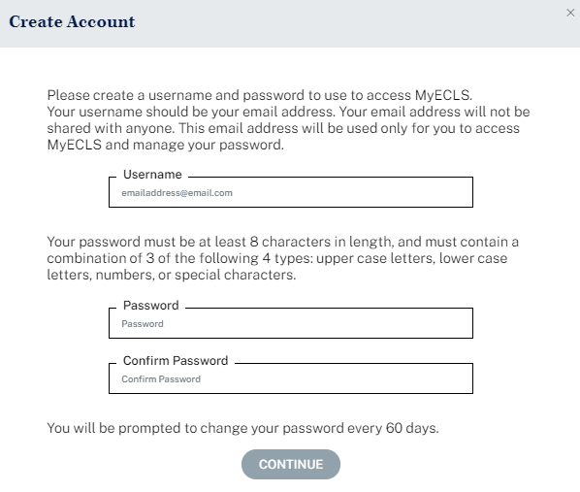
Task: Click the emailaddress@email.com placeholder text
Action: pos(177,193)
